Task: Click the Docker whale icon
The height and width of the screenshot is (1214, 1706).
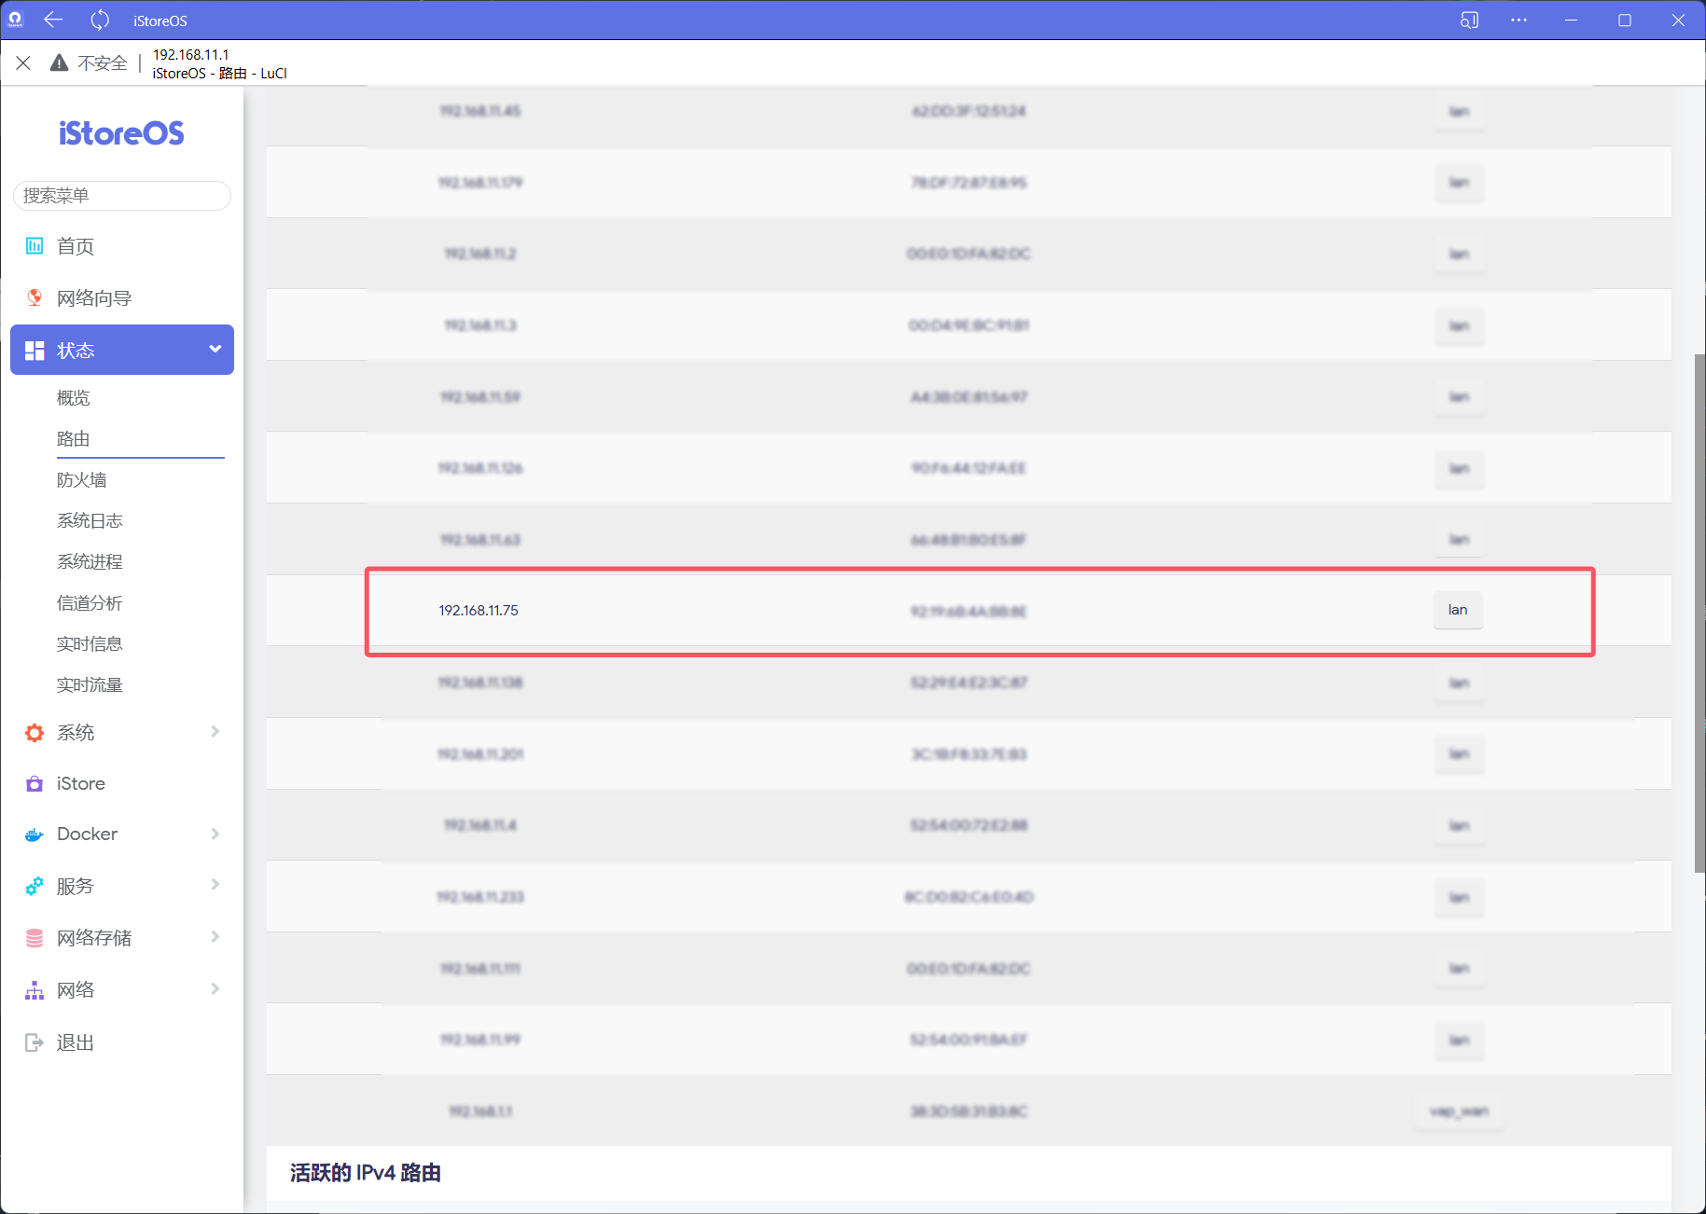Action: point(35,835)
